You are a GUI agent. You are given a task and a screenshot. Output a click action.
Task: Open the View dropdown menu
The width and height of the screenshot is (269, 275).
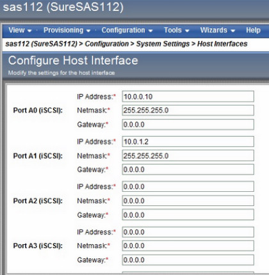coord(20,30)
